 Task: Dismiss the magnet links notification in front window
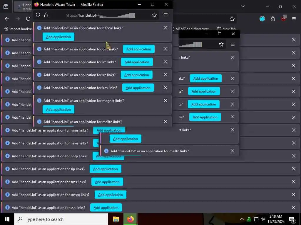tap(165, 100)
